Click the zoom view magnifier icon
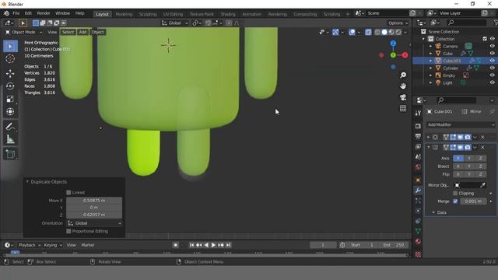 point(403,75)
